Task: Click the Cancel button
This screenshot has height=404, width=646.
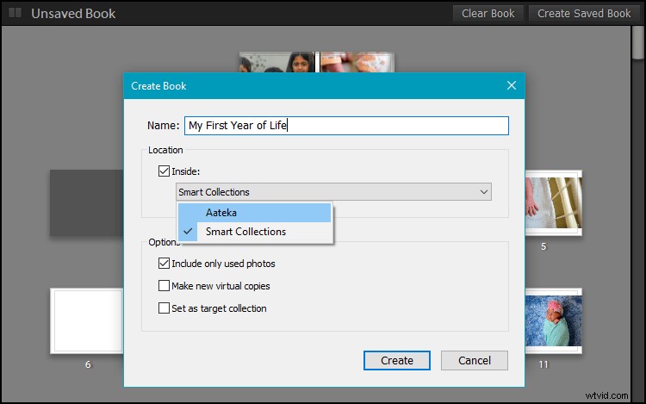Action: pos(475,360)
